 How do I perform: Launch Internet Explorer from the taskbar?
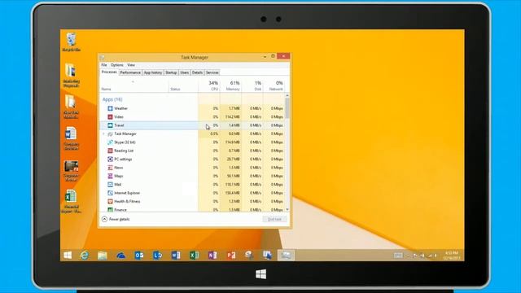pyautogui.click(x=85, y=255)
